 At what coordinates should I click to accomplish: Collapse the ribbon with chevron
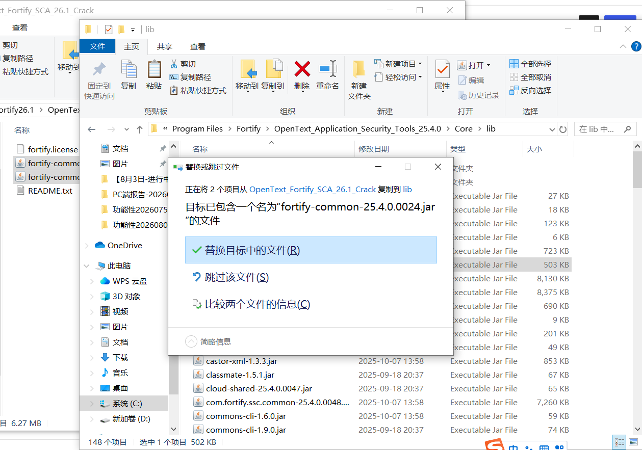click(x=623, y=46)
